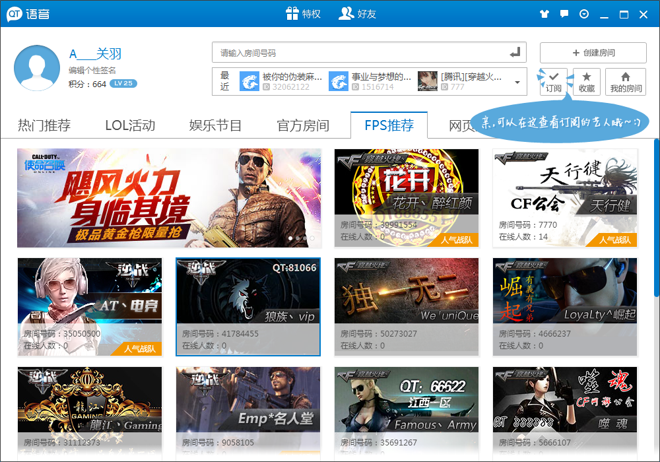Open the Famous丶Army room card
The image size is (660, 462).
tap(407, 414)
